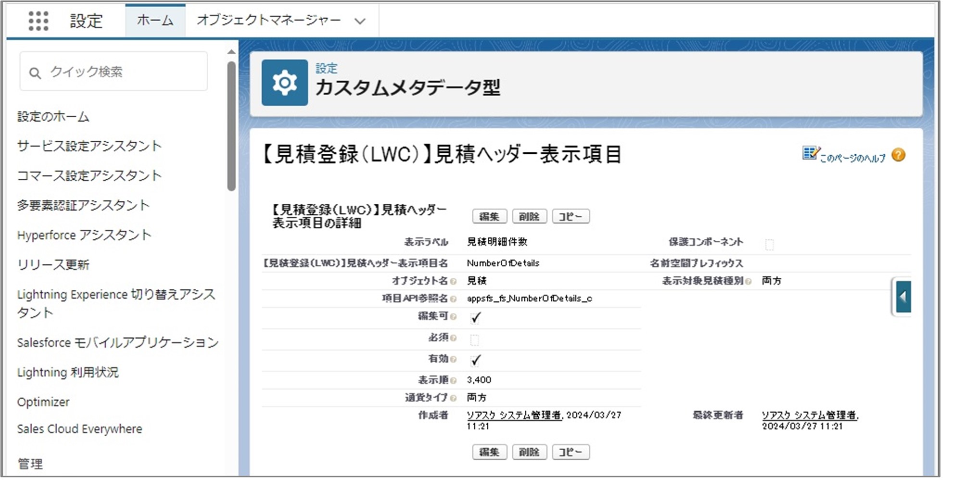Image resolution: width=975 pixels, height=480 pixels.
Task: Click the top コピー button
Action: (570, 217)
